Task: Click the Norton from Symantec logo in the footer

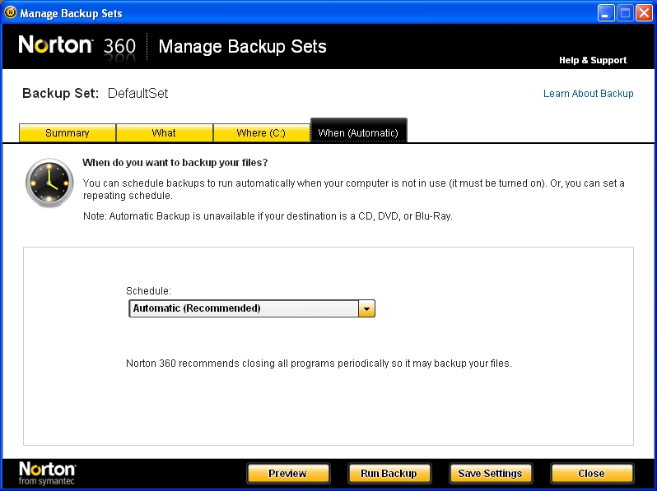Action: click(x=47, y=473)
